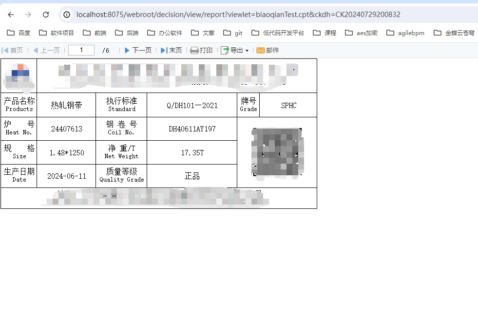Select quality grade value 正品

(192, 176)
